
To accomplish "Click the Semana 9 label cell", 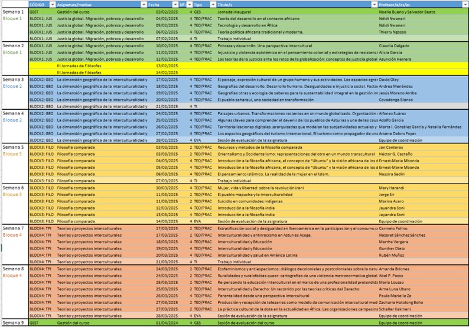I will pyautogui.click(x=14, y=323).
